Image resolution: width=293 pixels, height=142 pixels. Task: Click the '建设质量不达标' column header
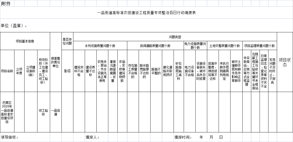coord(91,71)
